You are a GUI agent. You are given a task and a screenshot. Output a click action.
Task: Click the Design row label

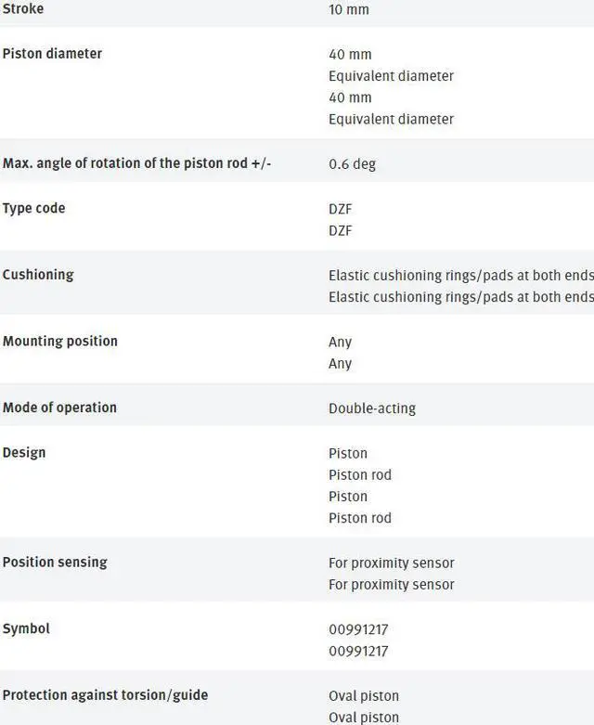point(24,453)
